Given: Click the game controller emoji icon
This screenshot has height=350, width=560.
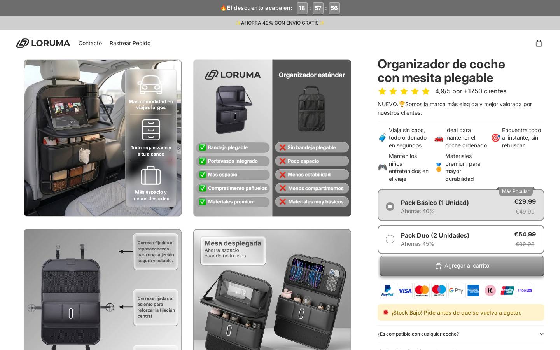Looking at the screenshot, I should tap(382, 167).
